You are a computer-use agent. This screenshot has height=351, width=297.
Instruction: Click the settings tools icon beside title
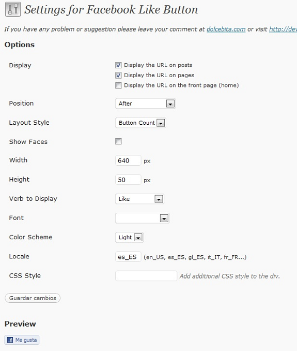click(13, 9)
